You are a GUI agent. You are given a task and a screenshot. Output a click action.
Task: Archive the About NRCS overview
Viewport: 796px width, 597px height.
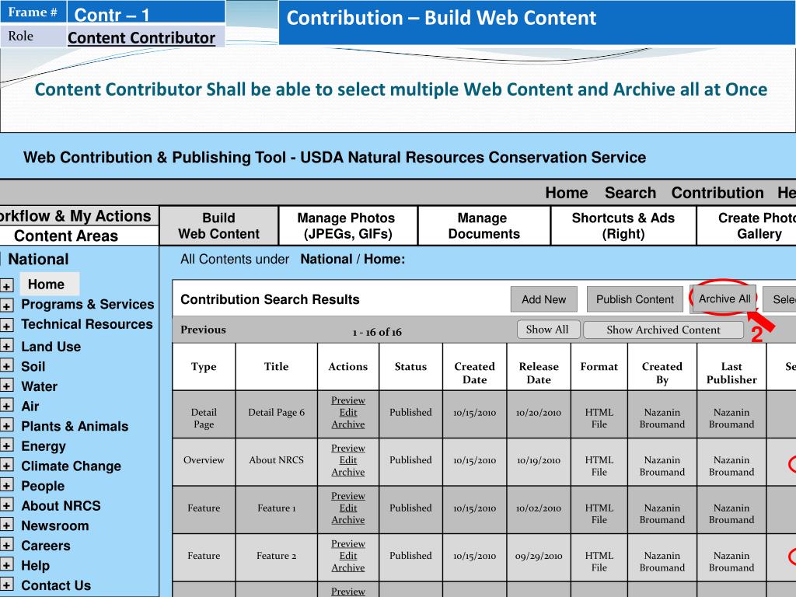347,472
